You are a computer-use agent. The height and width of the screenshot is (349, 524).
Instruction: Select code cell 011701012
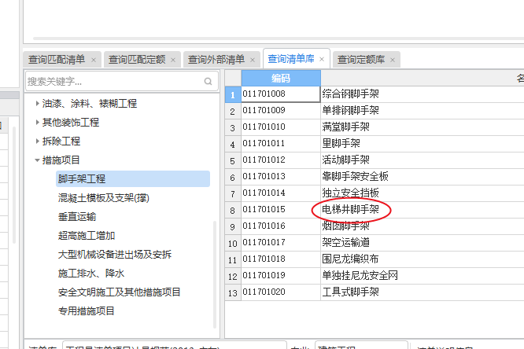[281, 160]
